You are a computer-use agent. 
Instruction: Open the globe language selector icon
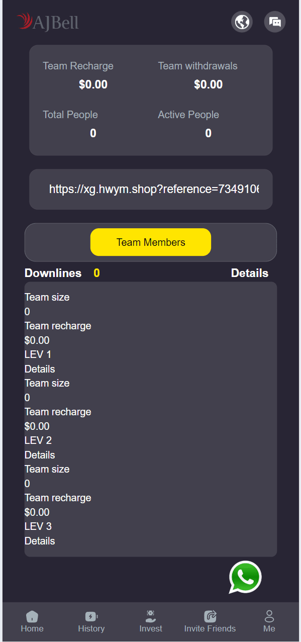coord(242,22)
